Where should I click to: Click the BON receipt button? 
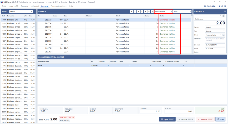click(220, 119)
